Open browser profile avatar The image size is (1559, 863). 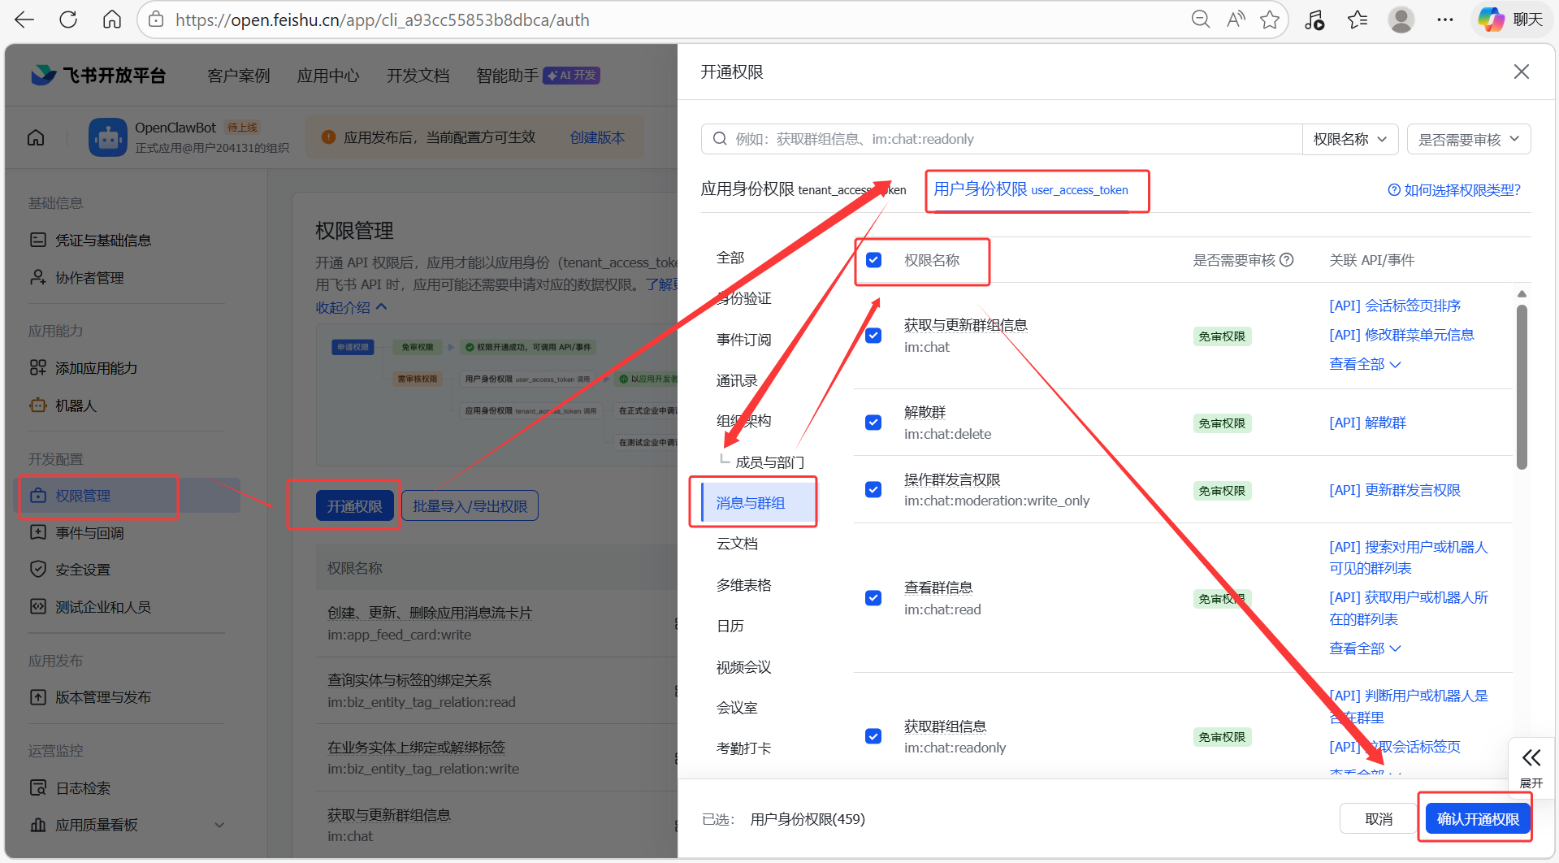pyautogui.click(x=1401, y=20)
